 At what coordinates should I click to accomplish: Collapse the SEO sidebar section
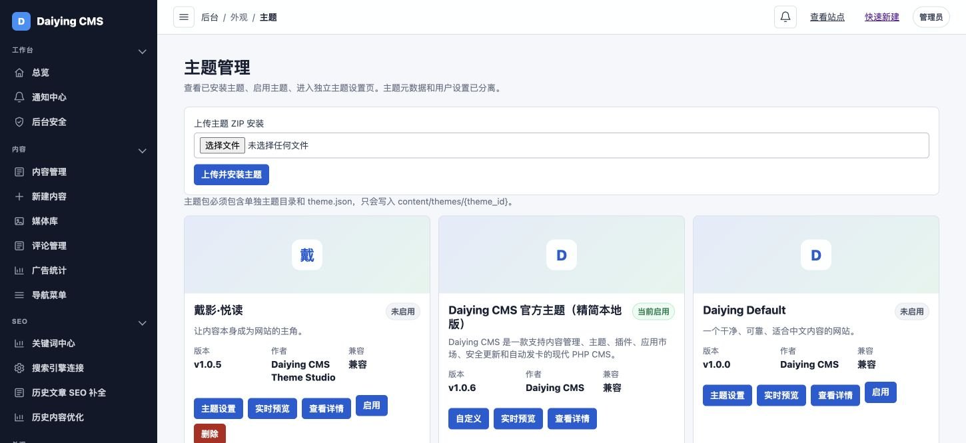click(x=142, y=323)
